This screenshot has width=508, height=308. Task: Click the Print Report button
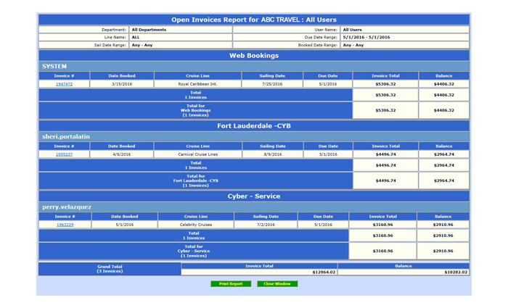[231, 284]
